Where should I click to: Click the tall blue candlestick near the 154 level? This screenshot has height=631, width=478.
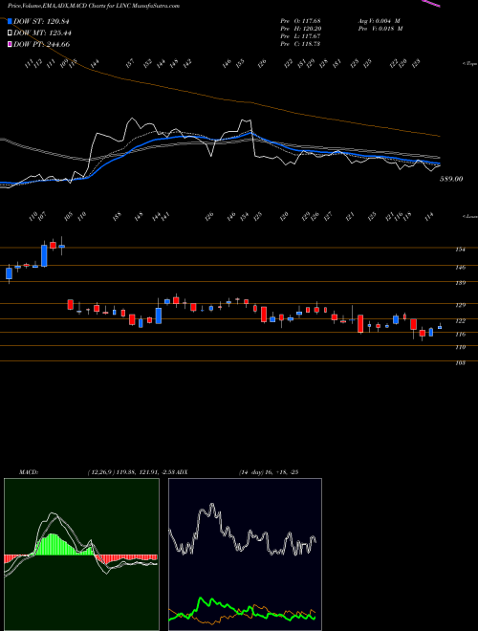[44, 255]
